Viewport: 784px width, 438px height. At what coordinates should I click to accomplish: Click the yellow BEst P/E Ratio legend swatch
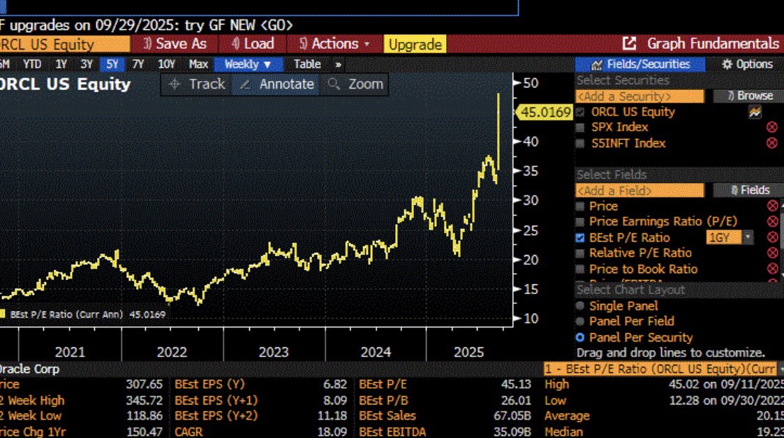click(x=3, y=315)
